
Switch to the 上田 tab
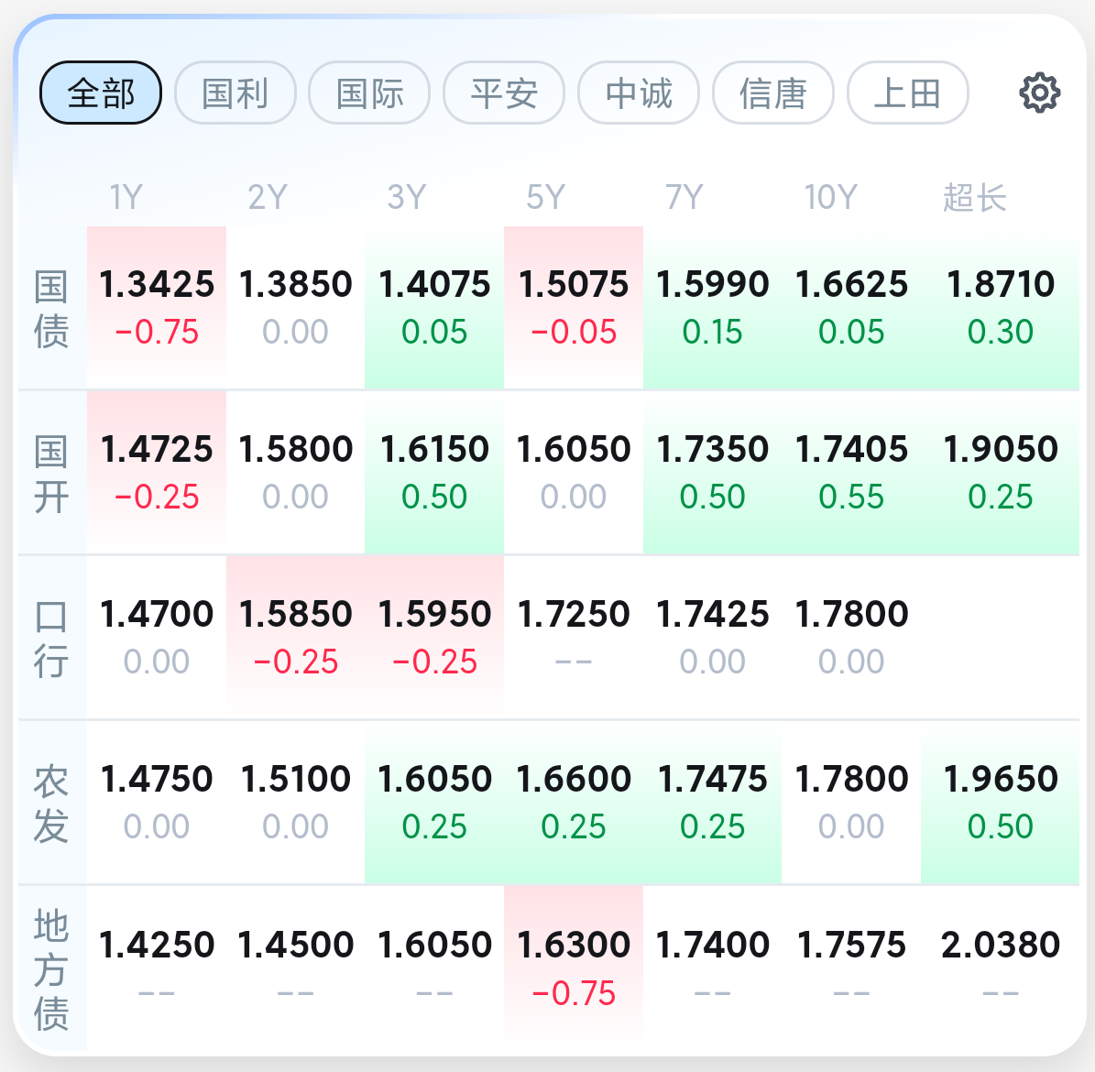[908, 93]
